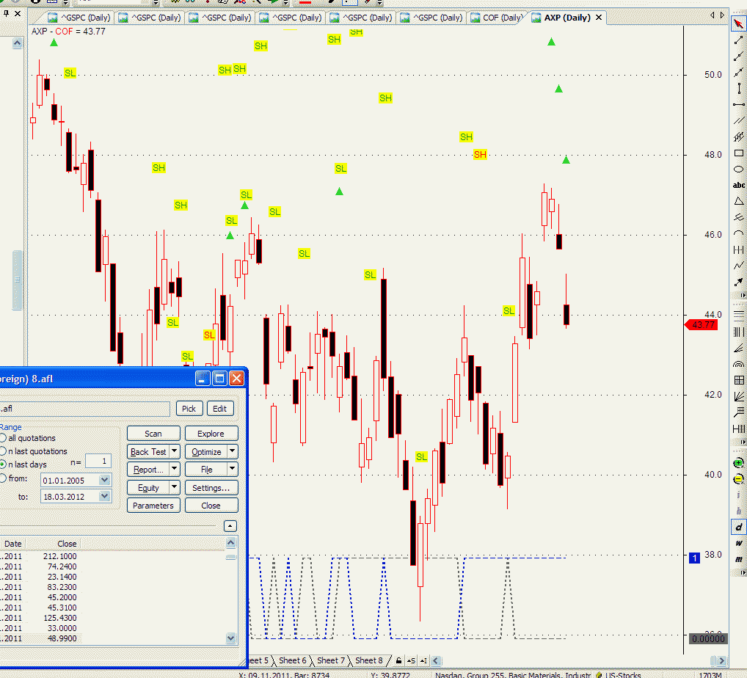Open the to-date 18.03.2012 dropdown
747x678 pixels.
click(105, 496)
